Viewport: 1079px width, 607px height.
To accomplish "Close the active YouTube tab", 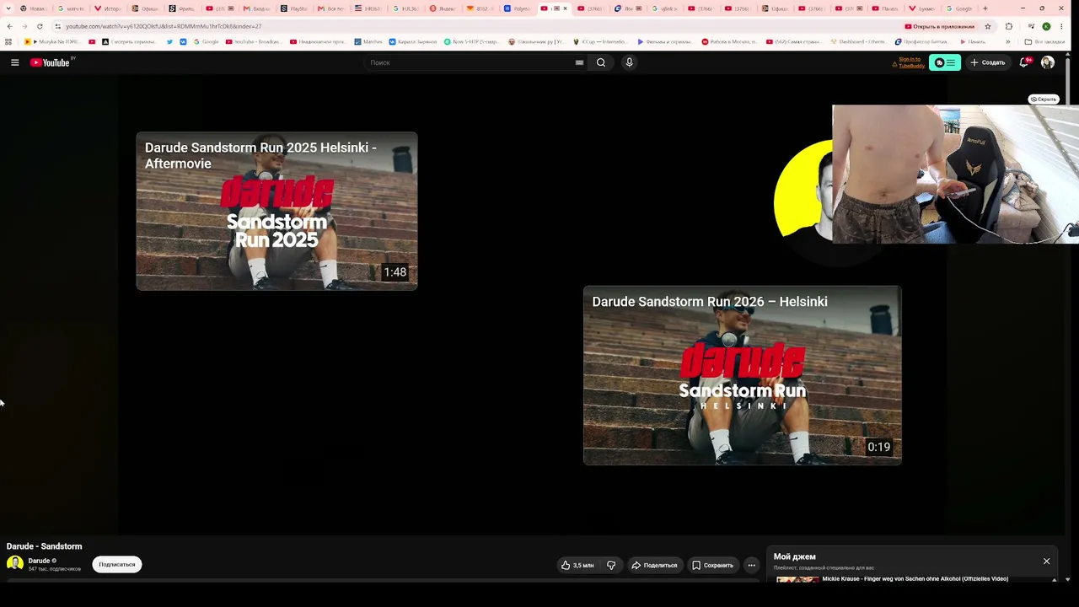I will pos(565,8).
